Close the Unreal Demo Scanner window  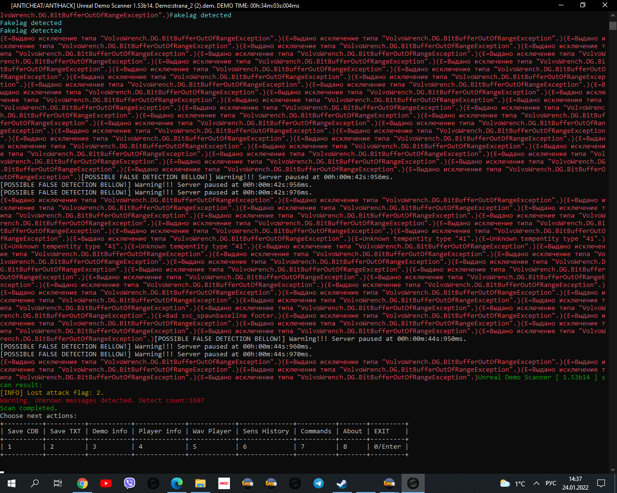pyautogui.click(x=605, y=5)
